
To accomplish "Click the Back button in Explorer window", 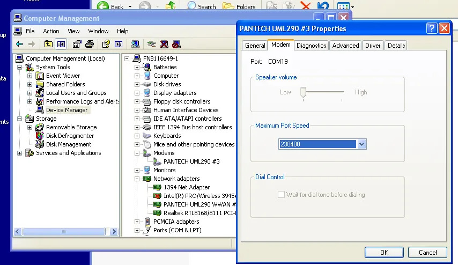I will [110, 6].
